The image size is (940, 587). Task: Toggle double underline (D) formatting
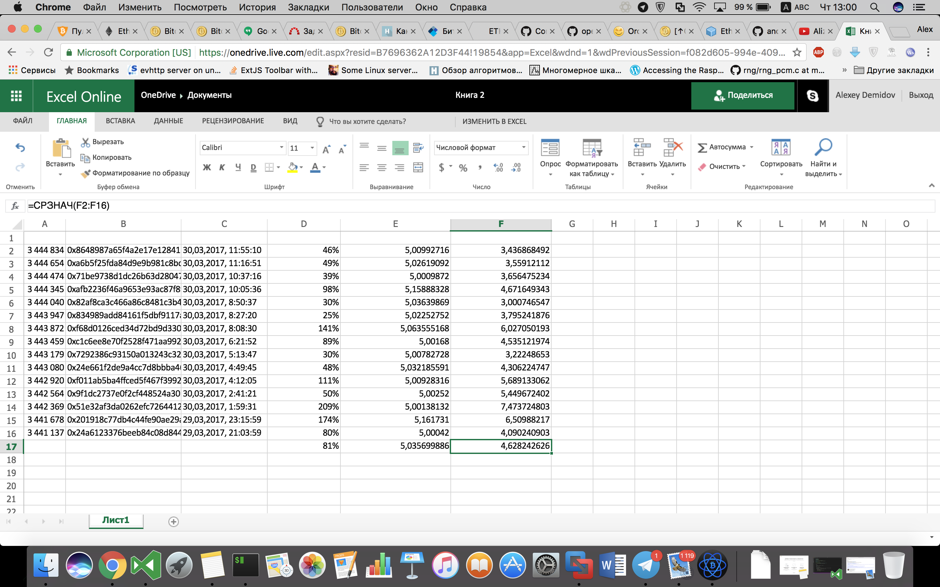pyautogui.click(x=254, y=167)
